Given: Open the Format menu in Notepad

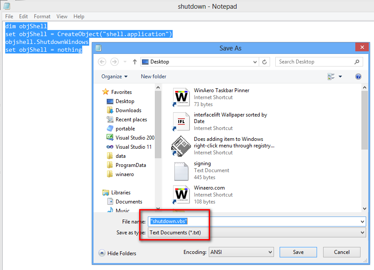Looking at the screenshot, I should [42, 17].
